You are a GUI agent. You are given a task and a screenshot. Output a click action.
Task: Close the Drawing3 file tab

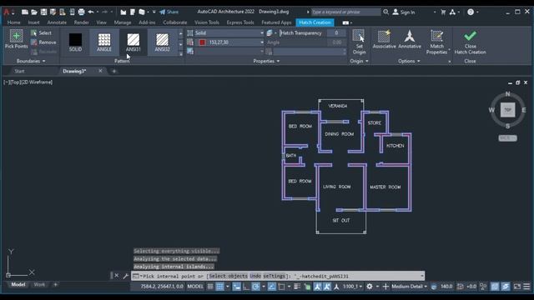[x=100, y=71]
